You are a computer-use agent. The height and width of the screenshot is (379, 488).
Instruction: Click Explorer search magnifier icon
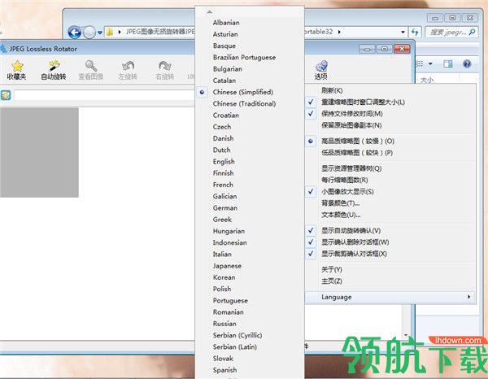click(472, 32)
